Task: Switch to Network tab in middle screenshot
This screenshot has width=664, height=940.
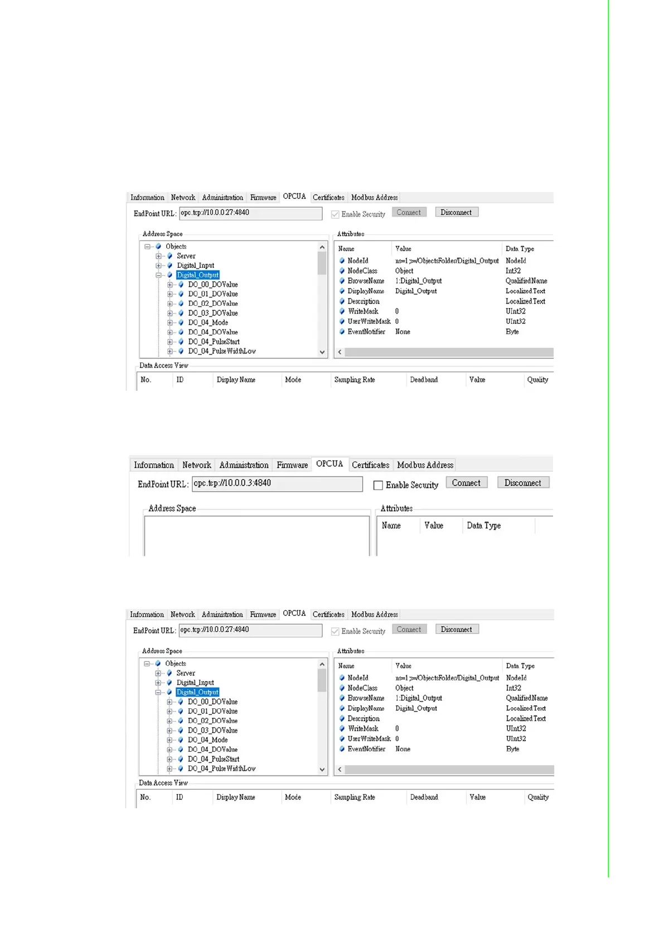Action: pos(197,465)
